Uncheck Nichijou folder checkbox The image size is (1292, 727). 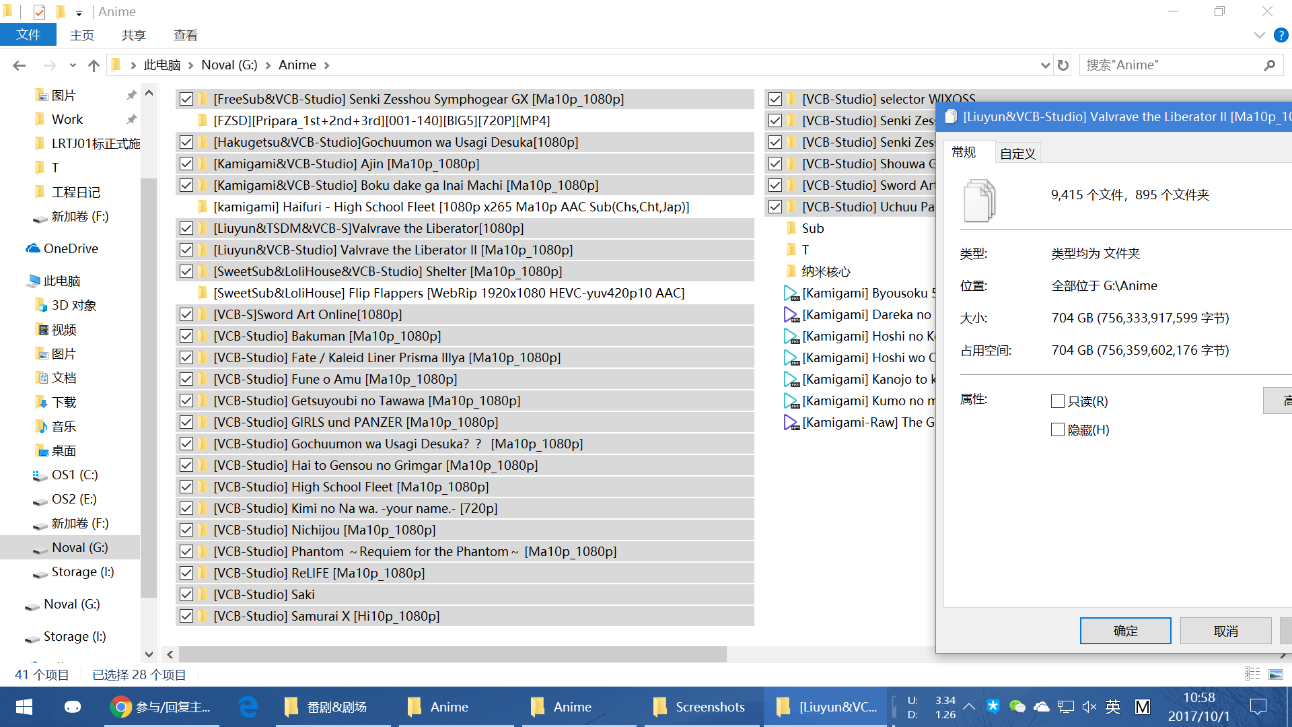pos(186,530)
